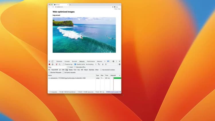The width and height of the screenshot is (215, 121).
Task: Filter requests by Fetch/XHR
Action: pyautogui.click(x=55, y=70)
